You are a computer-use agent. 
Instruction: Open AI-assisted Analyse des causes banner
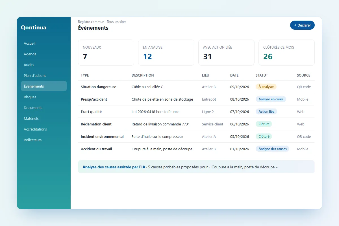click(196, 167)
